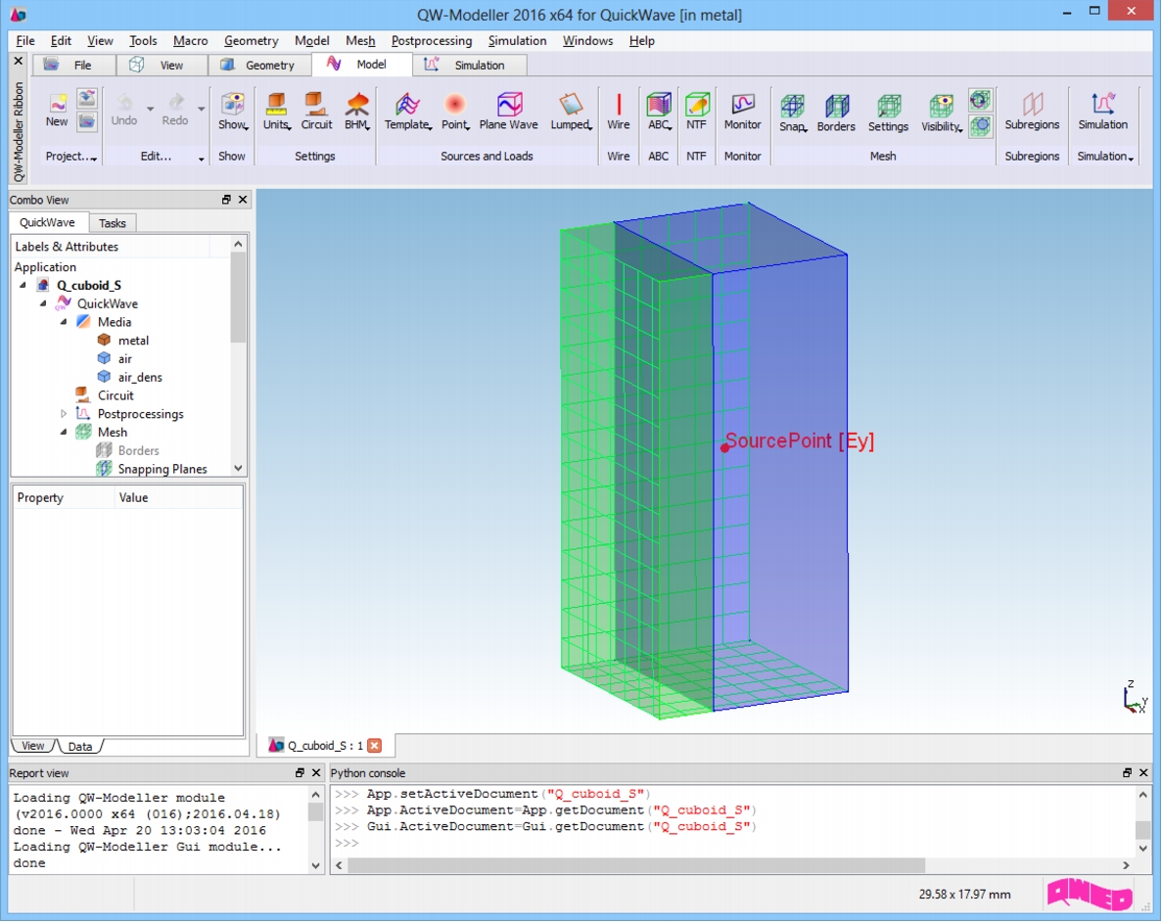Select Borders under Mesh
This screenshot has height=923, width=1162.
point(128,451)
